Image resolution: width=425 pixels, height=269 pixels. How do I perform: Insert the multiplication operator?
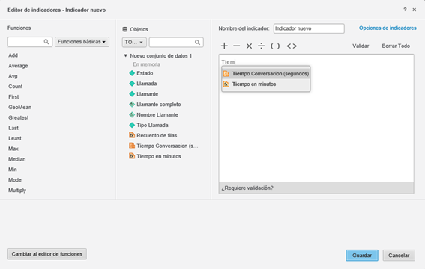249,46
